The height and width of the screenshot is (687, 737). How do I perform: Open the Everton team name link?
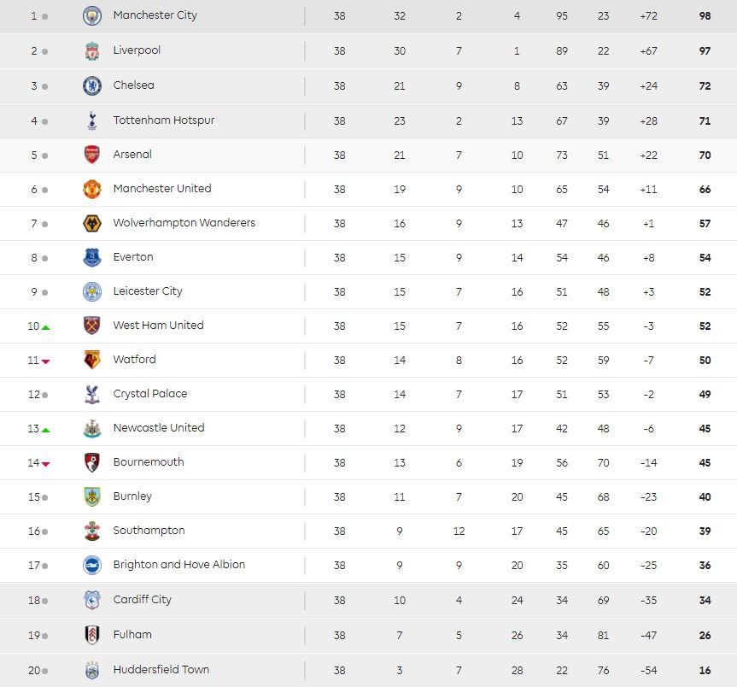pos(133,257)
